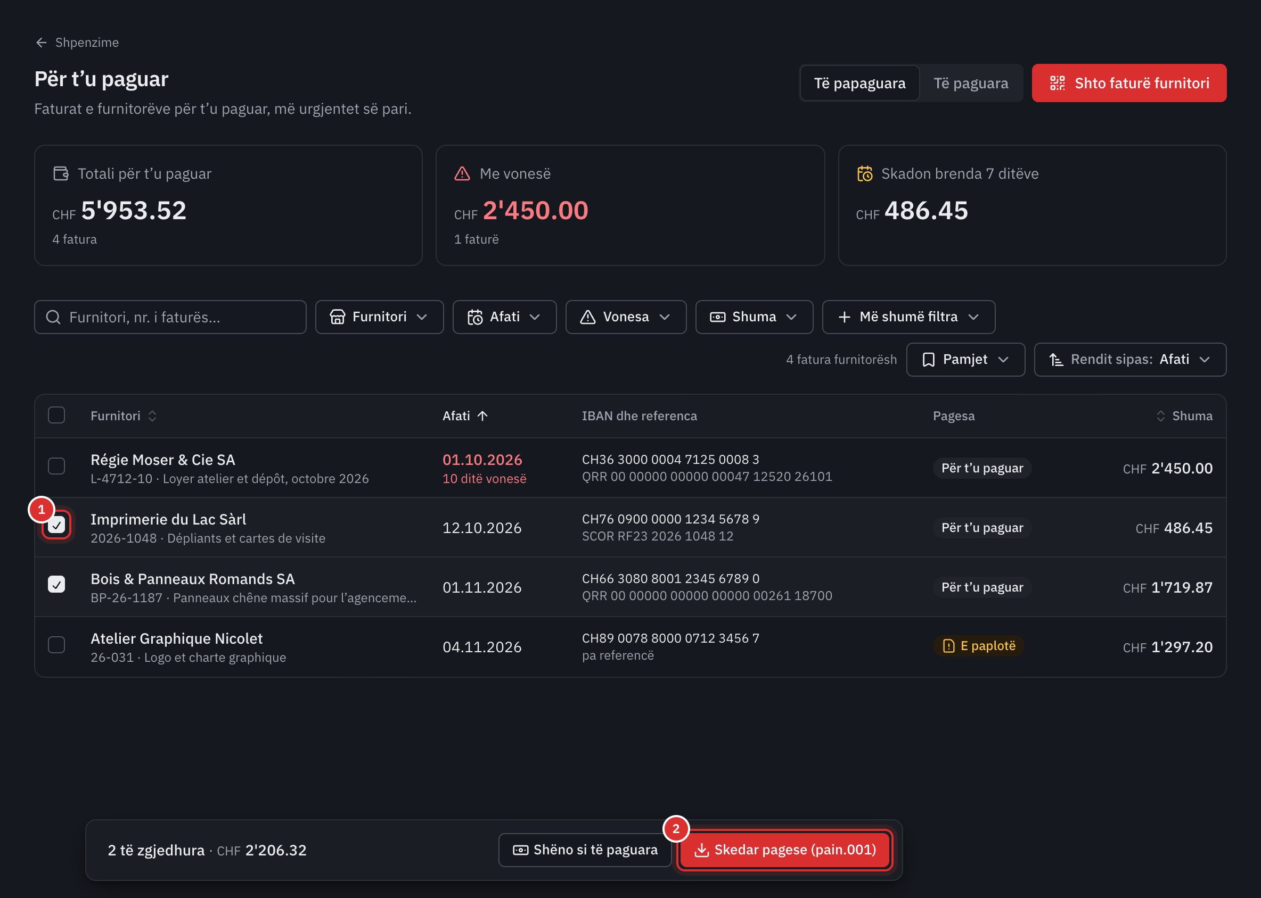1261x898 pixels.
Task: Click the calendar-clock icon in Skadon brenda 7 ditëve card
Action: [865, 173]
